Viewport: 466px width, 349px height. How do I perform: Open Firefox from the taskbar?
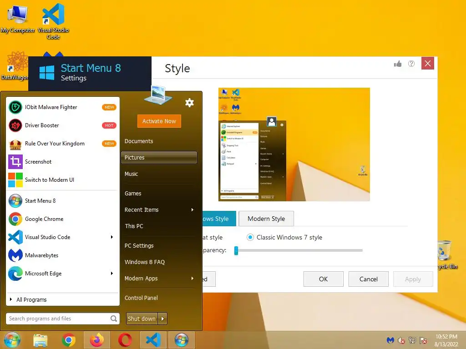point(97,340)
